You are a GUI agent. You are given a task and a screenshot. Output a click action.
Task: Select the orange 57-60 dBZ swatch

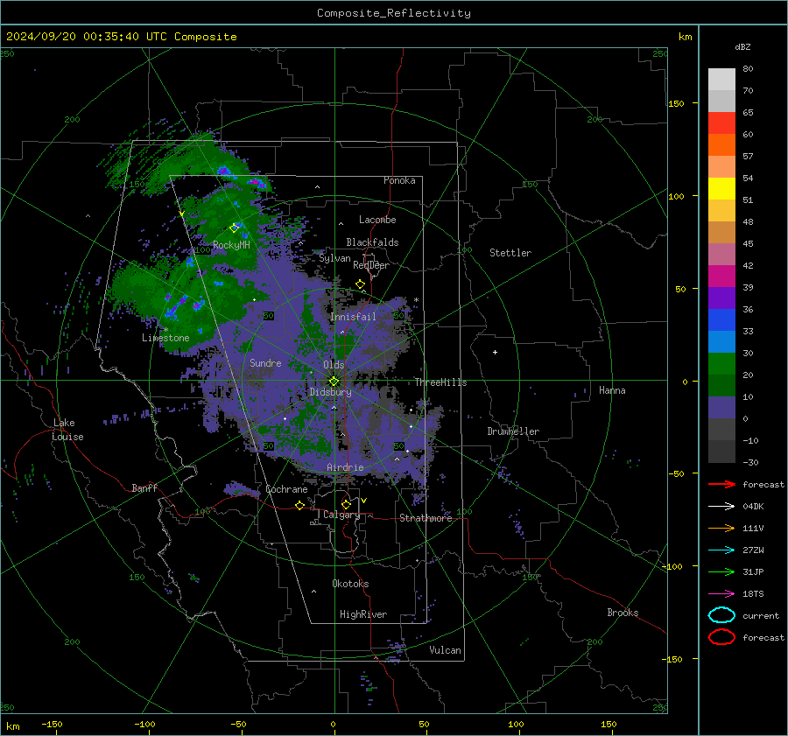721,144
